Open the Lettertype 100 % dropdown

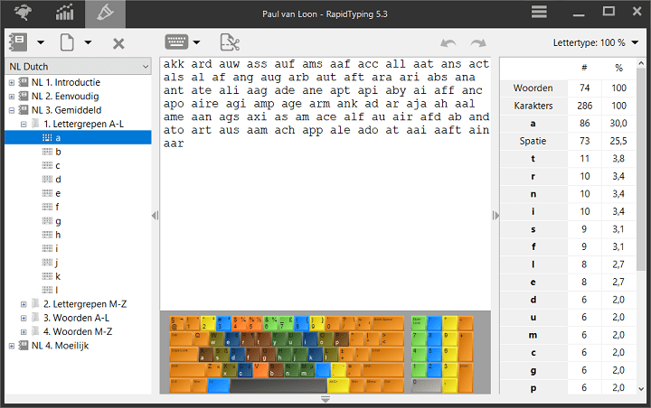point(595,42)
